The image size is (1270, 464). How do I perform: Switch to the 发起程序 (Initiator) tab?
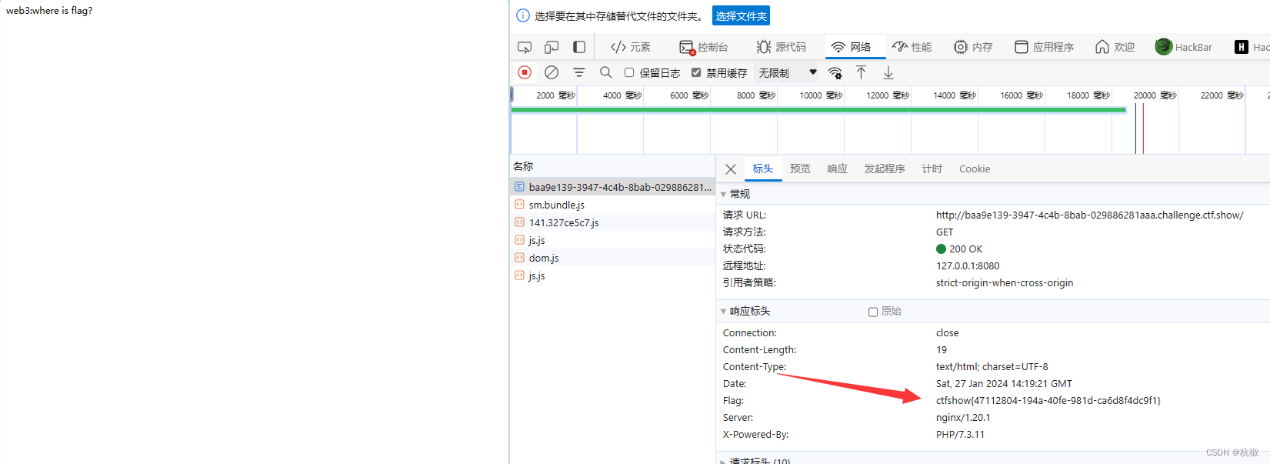point(885,169)
